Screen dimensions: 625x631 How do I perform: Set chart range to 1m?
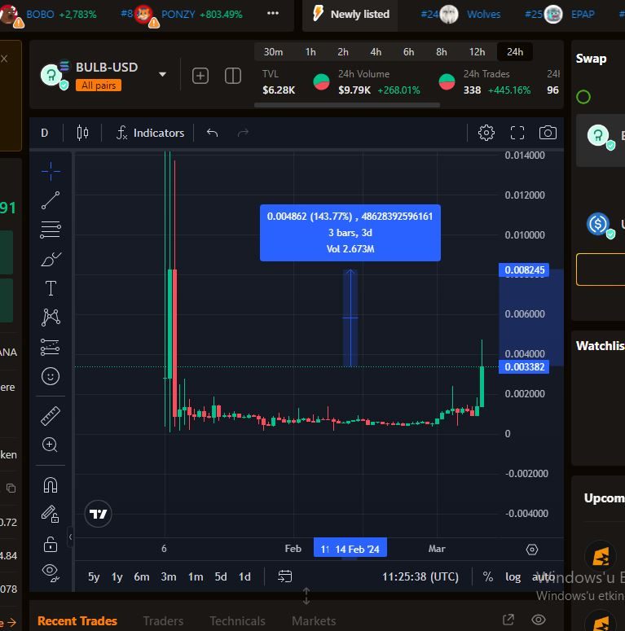pyautogui.click(x=196, y=576)
